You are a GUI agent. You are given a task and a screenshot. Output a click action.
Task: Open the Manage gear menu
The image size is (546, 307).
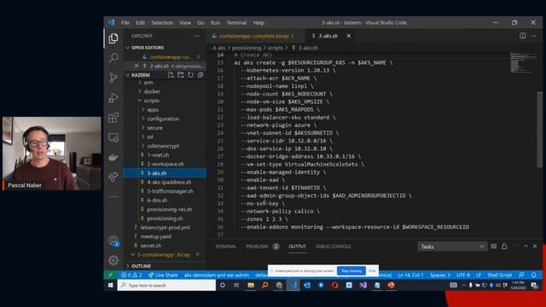coord(113,260)
